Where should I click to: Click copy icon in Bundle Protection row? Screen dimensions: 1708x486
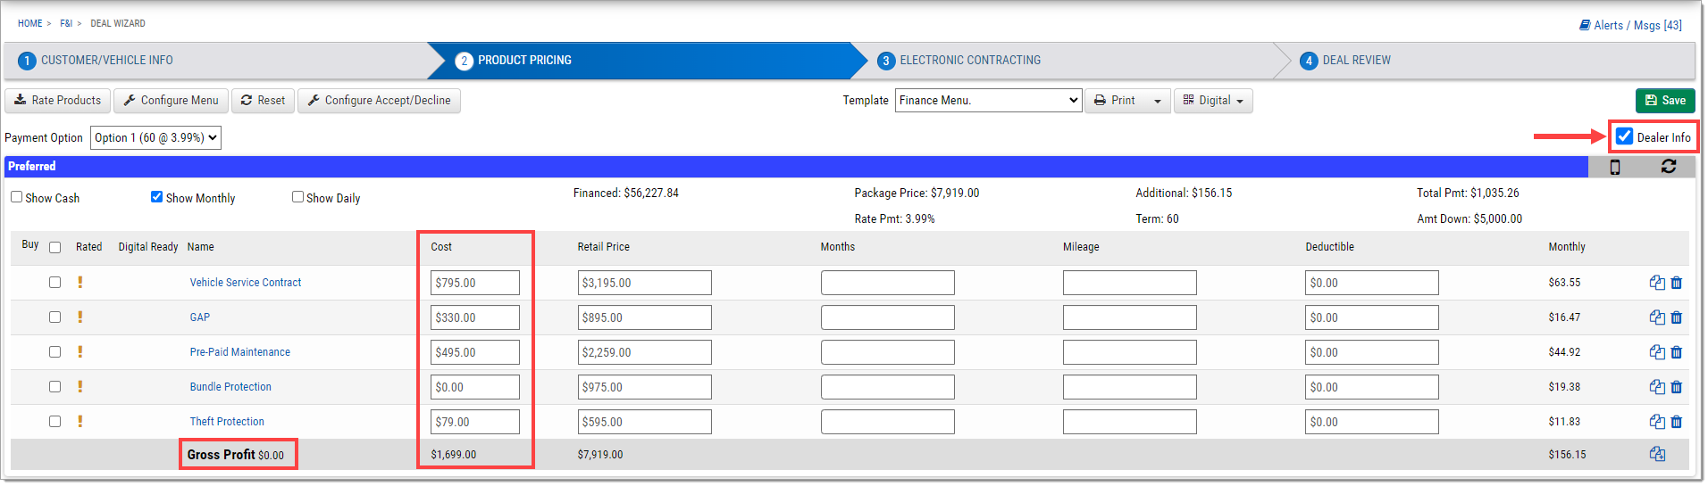[1657, 387]
